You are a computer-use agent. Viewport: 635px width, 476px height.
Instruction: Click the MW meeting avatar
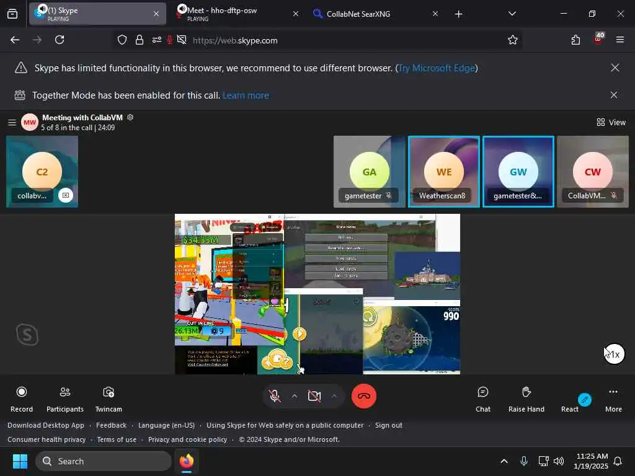point(30,122)
